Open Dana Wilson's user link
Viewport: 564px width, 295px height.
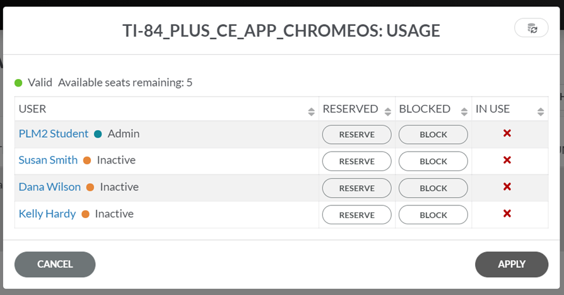(x=50, y=187)
